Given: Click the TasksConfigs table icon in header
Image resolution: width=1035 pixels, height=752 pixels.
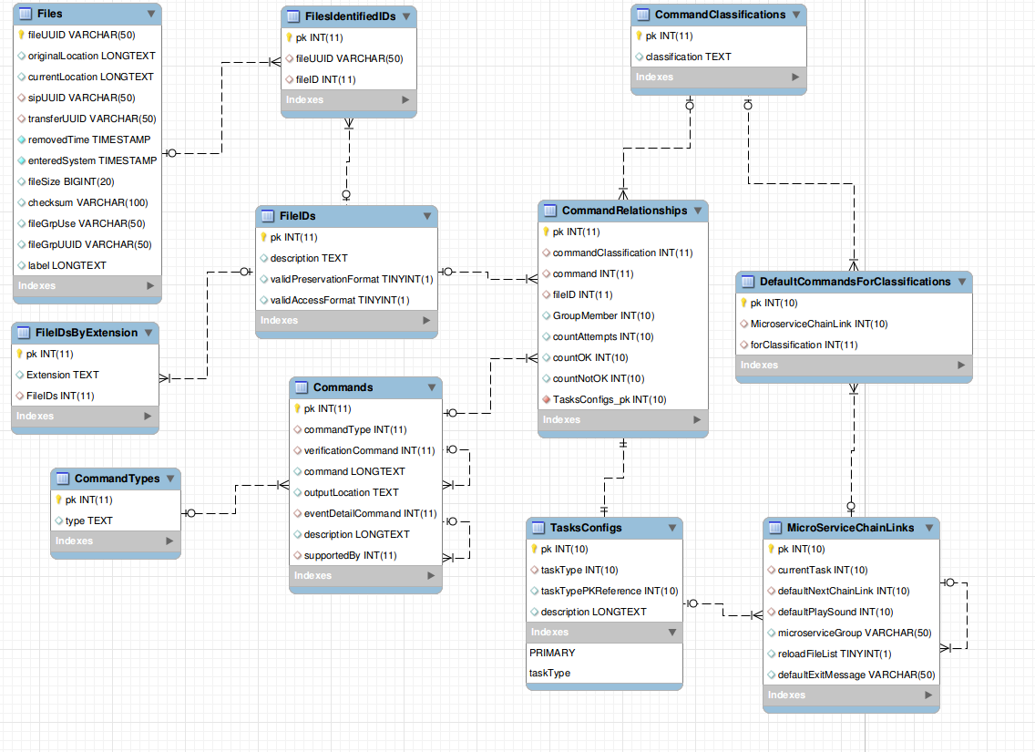Looking at the screenshot, I should coord(538,528).
